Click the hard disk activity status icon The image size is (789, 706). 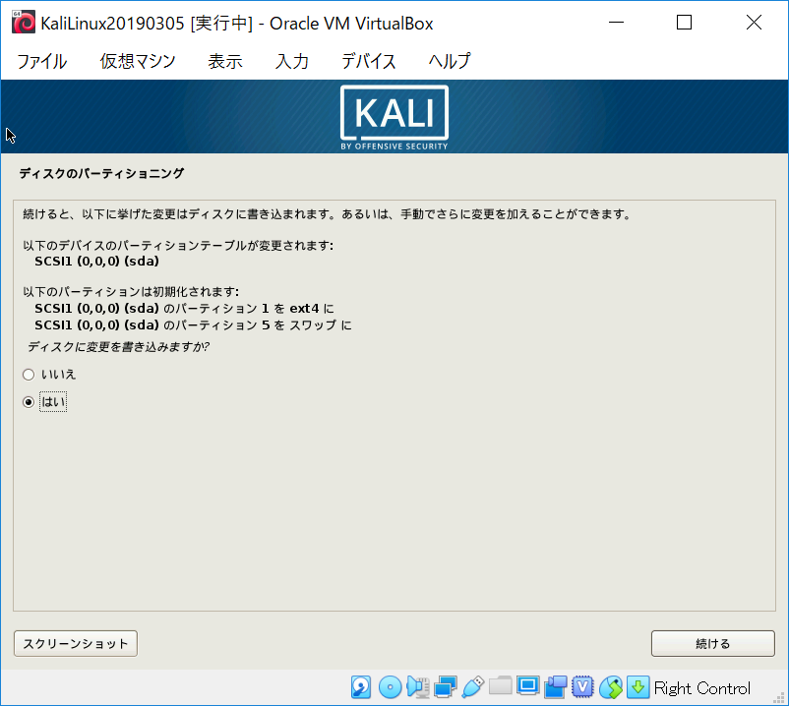point(361,687)
